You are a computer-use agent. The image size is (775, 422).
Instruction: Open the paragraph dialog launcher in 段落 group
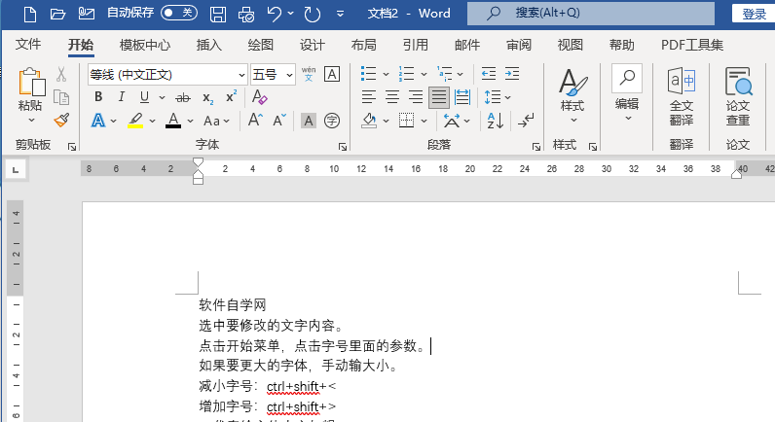[x=536, y=147]
